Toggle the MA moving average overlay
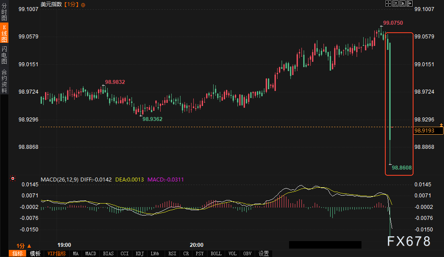 [75, 253]
